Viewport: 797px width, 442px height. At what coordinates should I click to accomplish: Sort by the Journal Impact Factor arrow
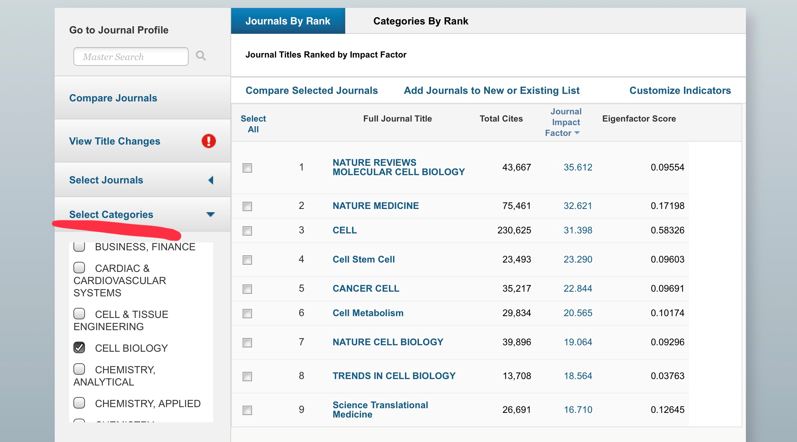click(577, 133)
